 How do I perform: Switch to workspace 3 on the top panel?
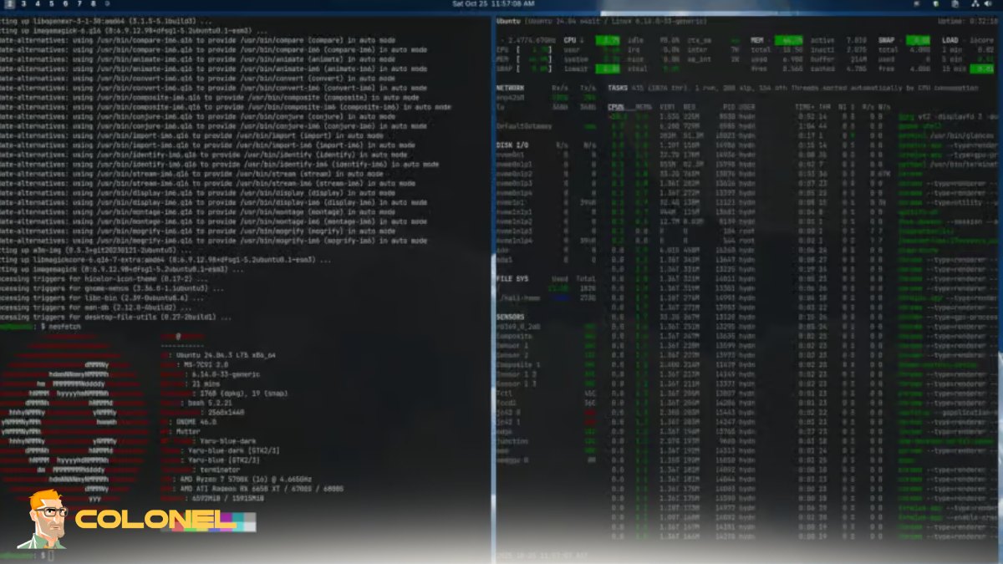23,3
